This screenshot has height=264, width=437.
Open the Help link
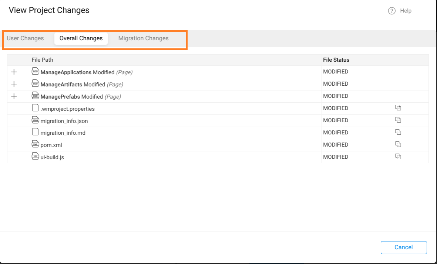coord(406,11)
